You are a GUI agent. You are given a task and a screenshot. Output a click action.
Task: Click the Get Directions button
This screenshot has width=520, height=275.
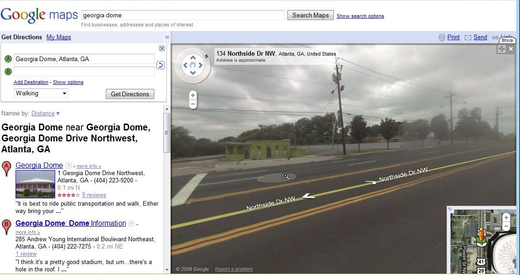point(130,94)
